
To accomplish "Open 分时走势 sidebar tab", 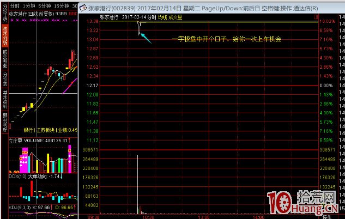I will tap(5, 13).
